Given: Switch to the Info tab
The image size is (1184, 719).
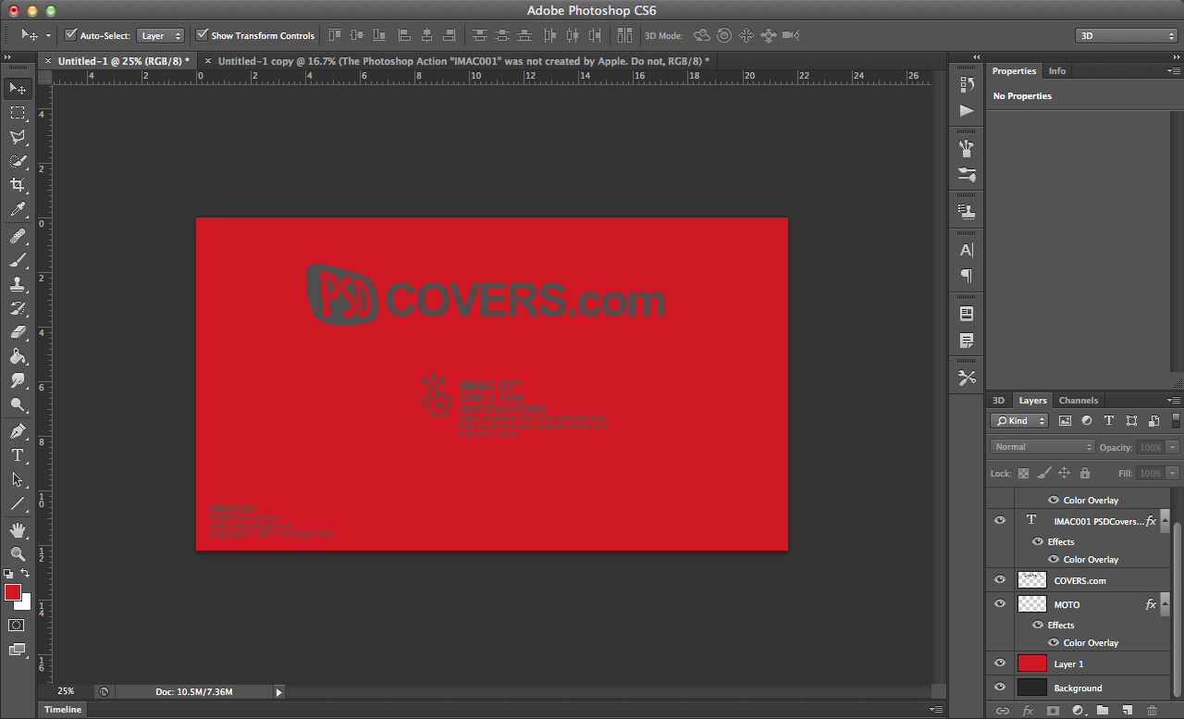Looking at the screenshot, I should click(x=1057, y=71).
